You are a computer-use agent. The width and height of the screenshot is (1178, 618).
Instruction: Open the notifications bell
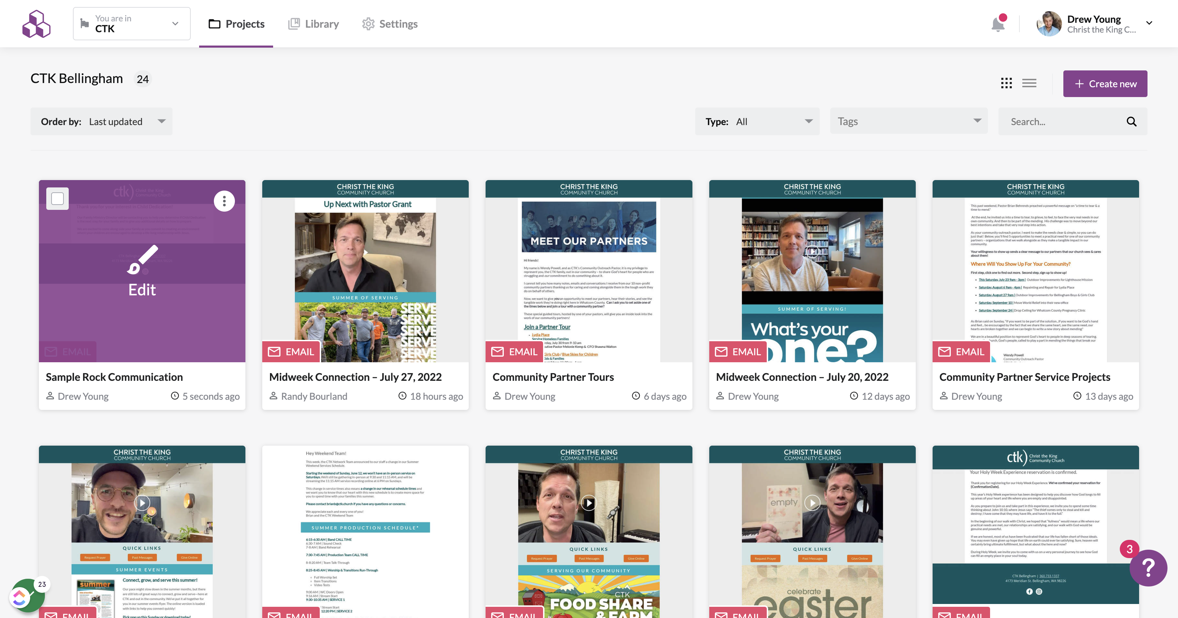[x=998, y=24]
